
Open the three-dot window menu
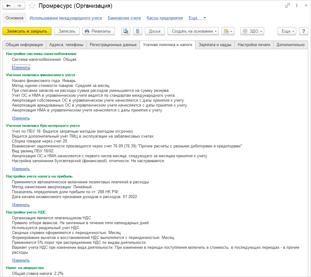tap(297, 6)
